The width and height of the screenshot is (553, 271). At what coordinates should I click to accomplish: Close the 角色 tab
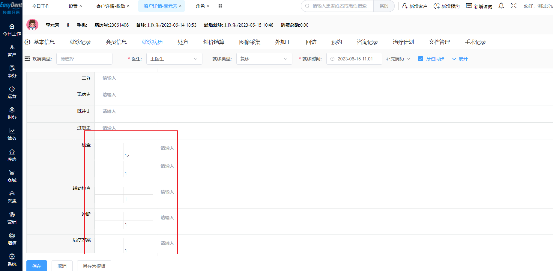208,6
